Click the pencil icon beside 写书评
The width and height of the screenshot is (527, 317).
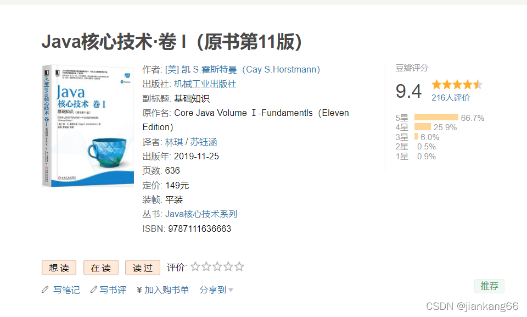coord(94,290)
